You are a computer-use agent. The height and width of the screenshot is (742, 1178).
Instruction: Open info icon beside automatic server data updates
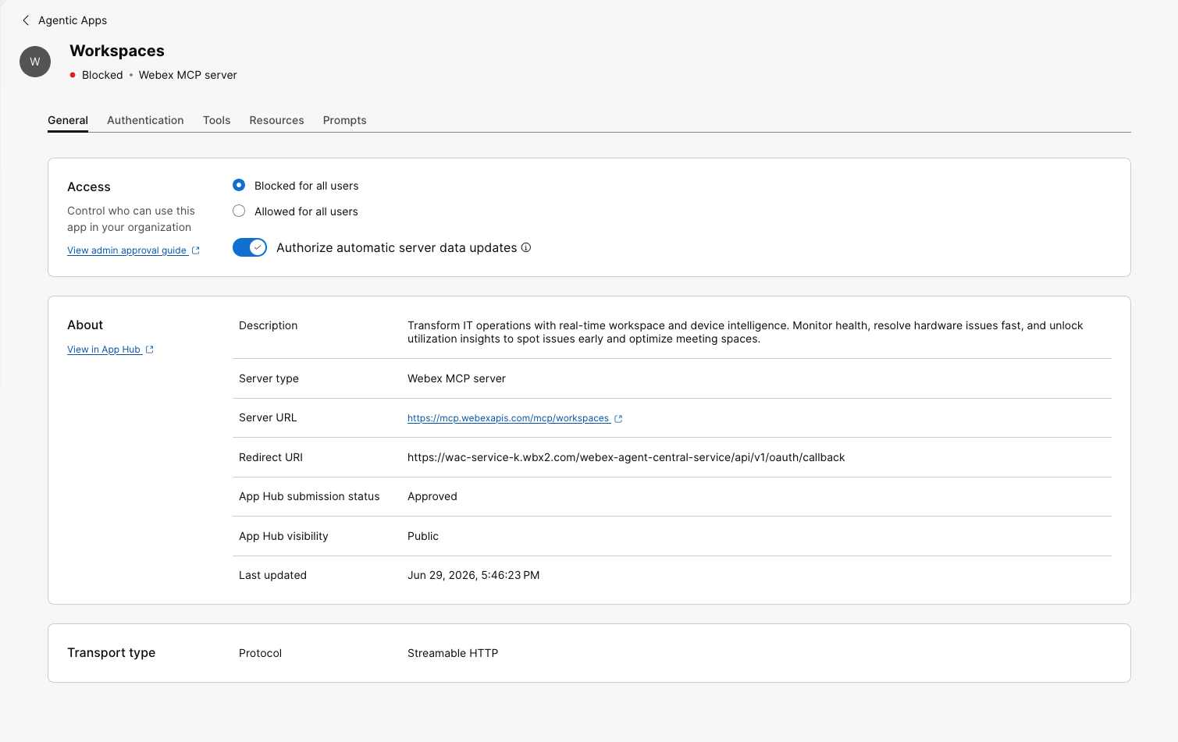tap(526, 247)
